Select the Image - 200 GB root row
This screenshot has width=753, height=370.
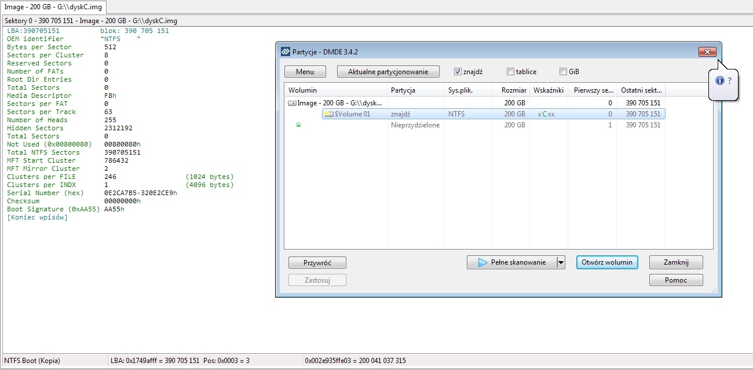click(x=475, y=103)
